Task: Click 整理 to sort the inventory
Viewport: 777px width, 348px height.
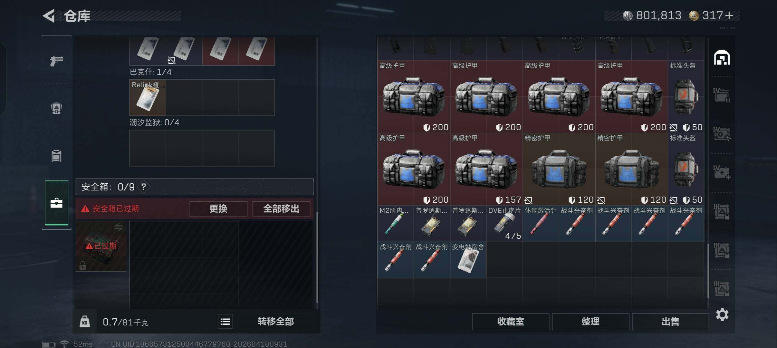Action: tap(590, 322)
